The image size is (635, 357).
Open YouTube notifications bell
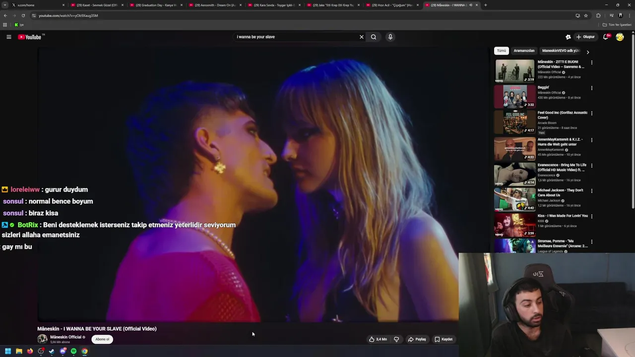coord(606,37)
